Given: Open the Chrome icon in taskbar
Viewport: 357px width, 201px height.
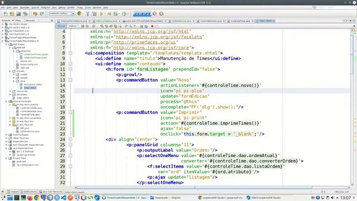Looking at the screenshot, I should 36,198.
